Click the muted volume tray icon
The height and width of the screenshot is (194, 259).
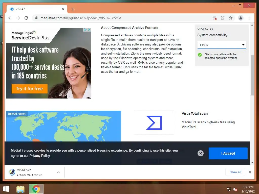pyautogui.click(x=235, y=189)
